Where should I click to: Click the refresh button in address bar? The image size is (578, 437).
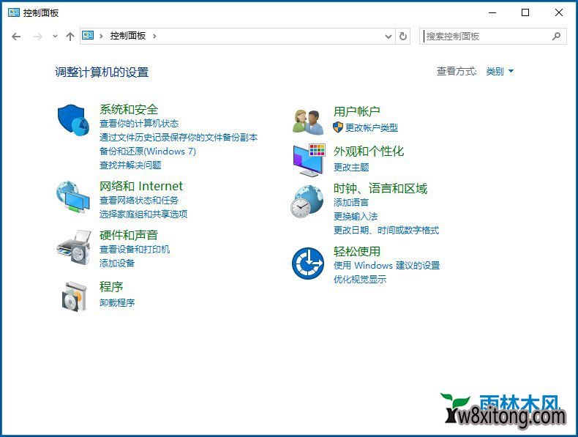click(x=403, y=36)
